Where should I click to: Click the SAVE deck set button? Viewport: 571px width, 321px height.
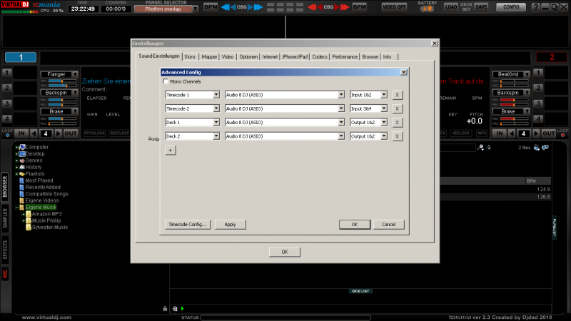481,7
